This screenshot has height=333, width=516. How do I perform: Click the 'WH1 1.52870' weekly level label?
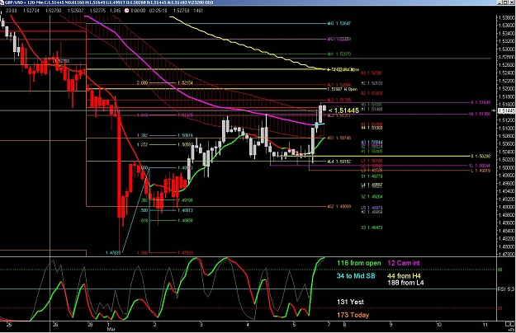(339, 54)
